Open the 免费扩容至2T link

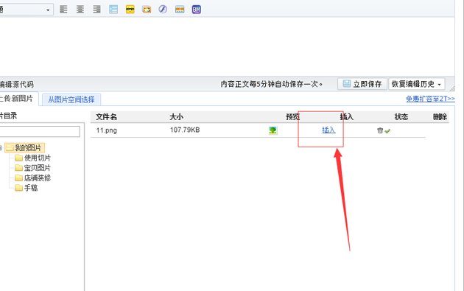coord(430,99)
